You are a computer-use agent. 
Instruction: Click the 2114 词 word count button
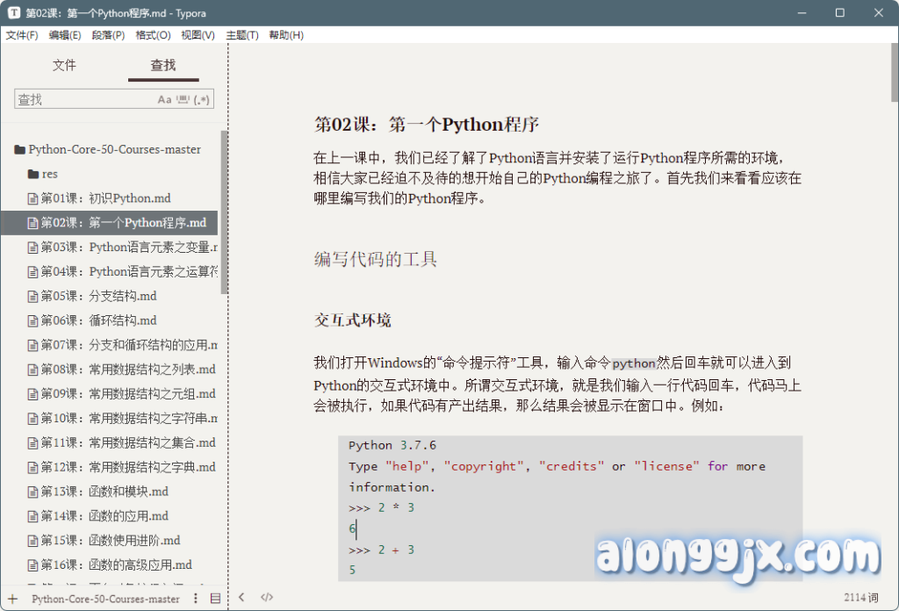(x=860, y=598)
